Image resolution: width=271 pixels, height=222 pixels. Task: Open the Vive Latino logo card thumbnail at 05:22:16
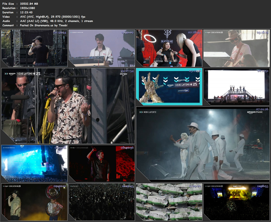(169, 87)
